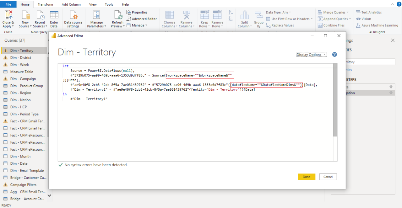Image resolution: width=402 pixels, height=208 pixels.
Task: Click the Choose Columns icon
Action: click(x=169, y=15)
